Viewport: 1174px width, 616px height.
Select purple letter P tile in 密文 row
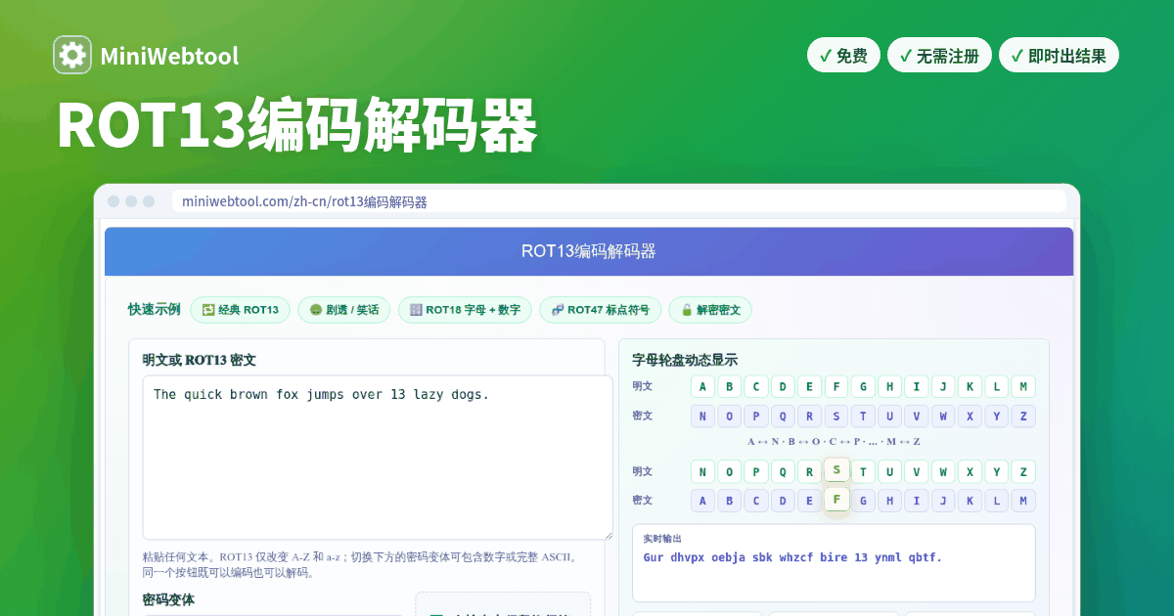pos(756,417)
